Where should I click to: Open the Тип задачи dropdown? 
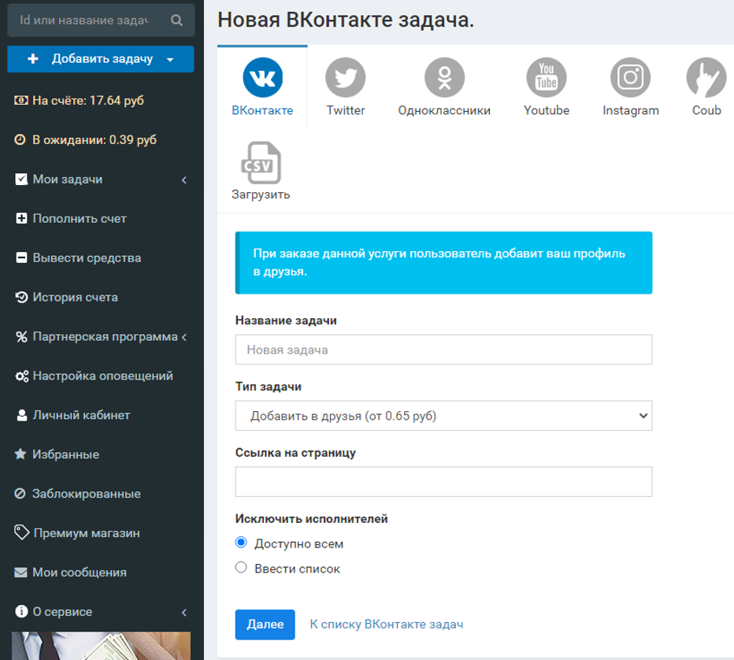pyautogui.click(x=443, y=416)
